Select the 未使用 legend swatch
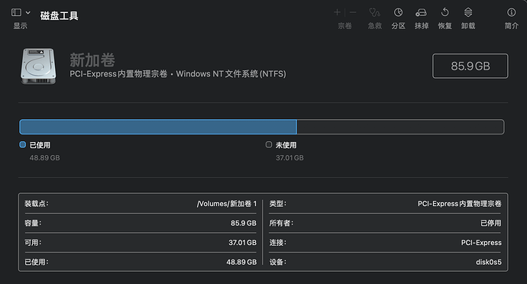Image resolution: width=527 pixels, height=284 pixels. (269, 144)
